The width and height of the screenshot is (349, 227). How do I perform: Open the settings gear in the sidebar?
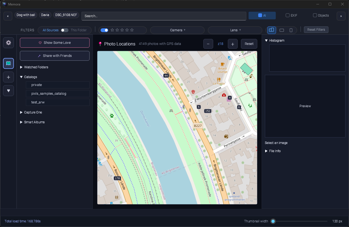point(8,43)
